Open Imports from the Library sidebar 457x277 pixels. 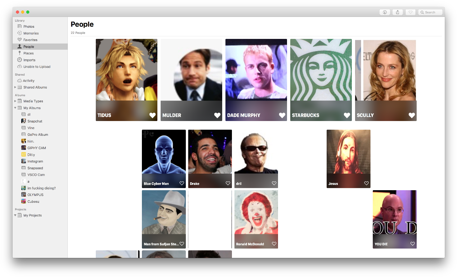[x=29, y=60]
